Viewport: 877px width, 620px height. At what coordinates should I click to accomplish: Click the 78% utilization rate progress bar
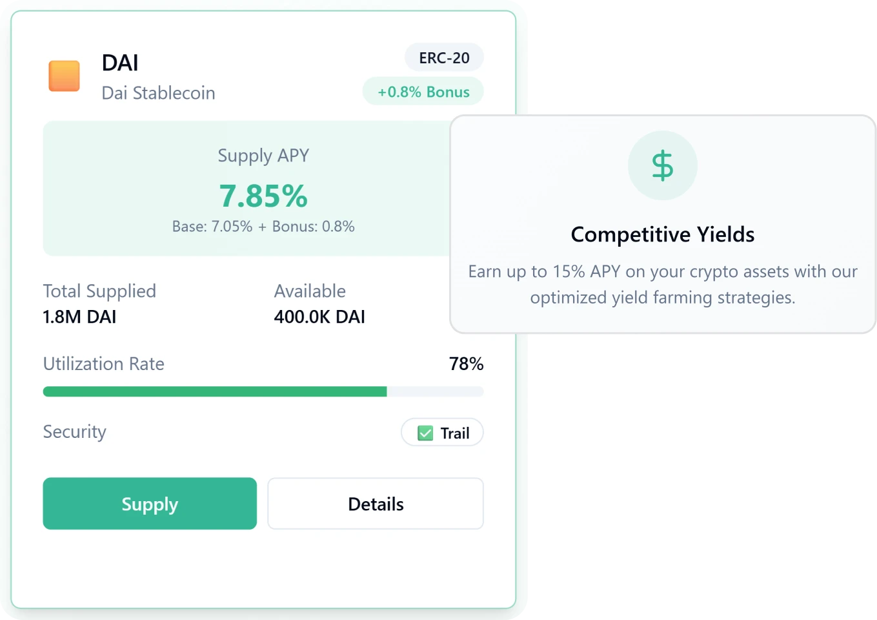point(263,391)
